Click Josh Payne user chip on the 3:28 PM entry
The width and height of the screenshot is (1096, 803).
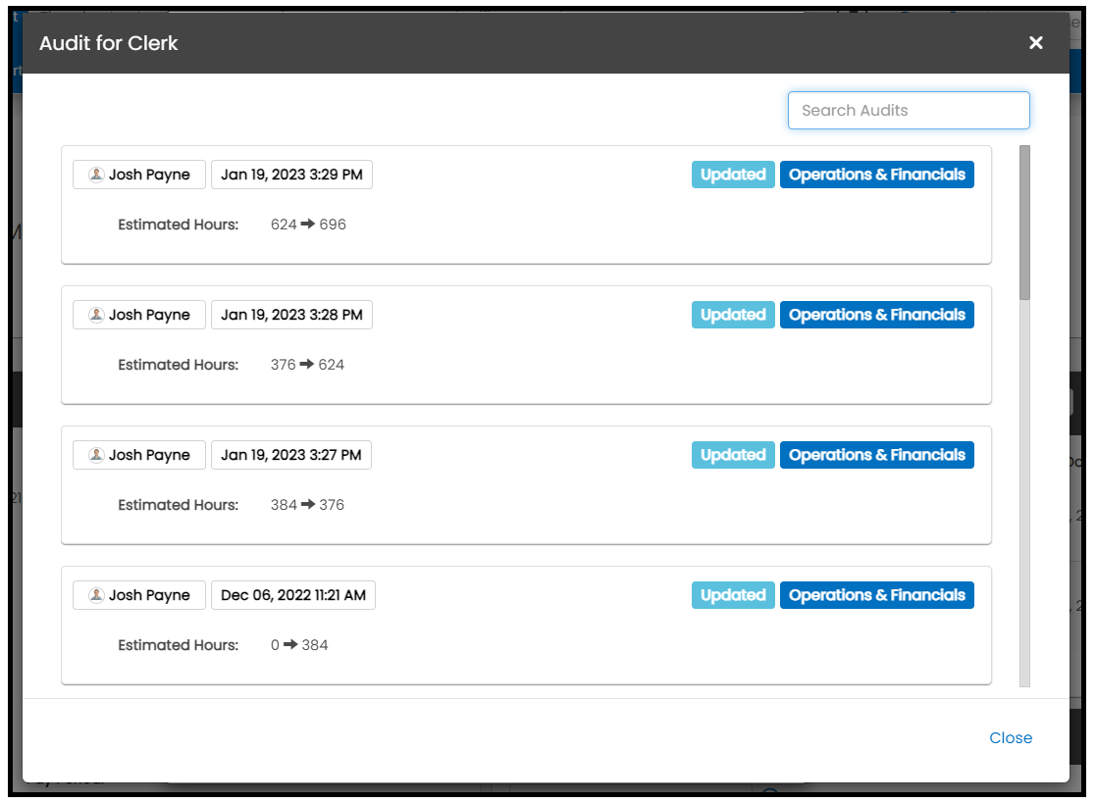point(139,315)
